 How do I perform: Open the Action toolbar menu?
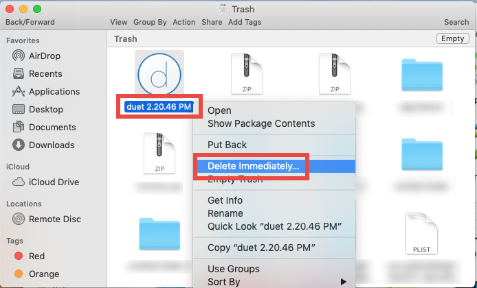coord(184,22)
